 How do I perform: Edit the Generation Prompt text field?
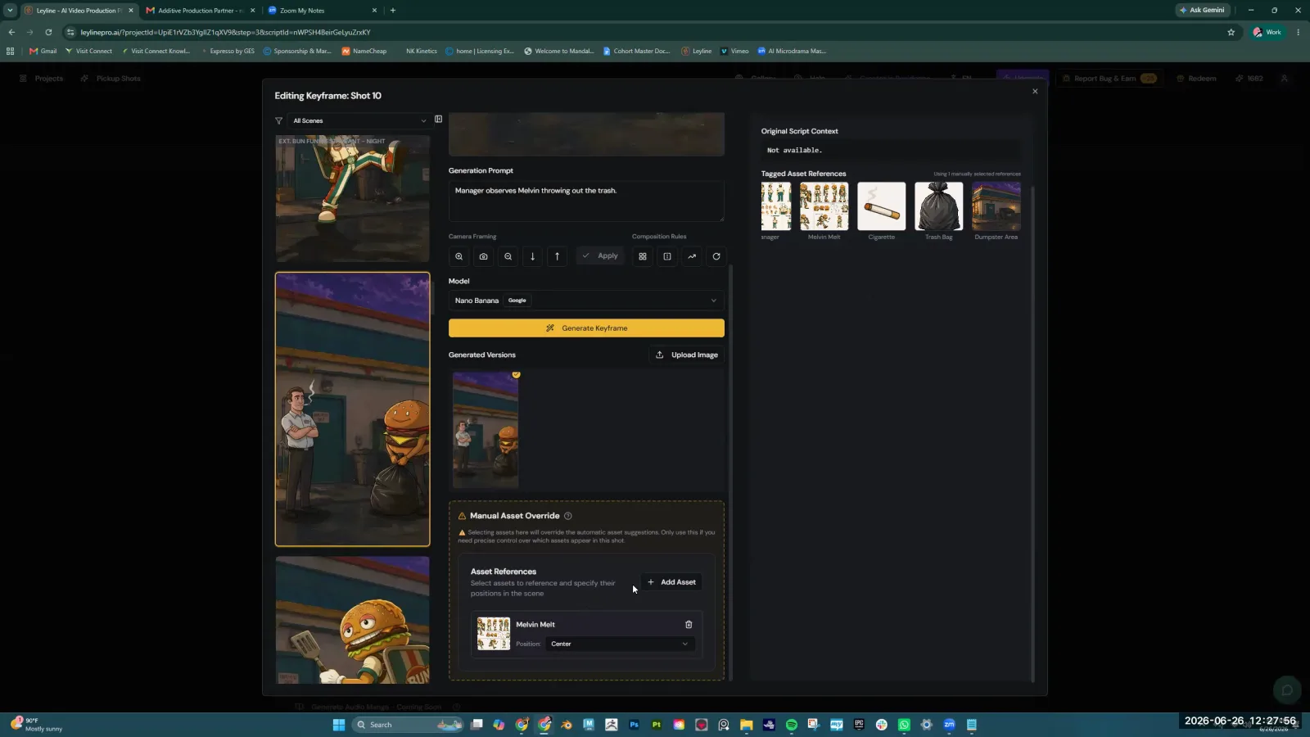tap(586, 201)
